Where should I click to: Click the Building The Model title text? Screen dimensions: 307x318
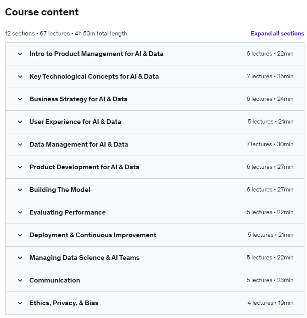point(60,190)
